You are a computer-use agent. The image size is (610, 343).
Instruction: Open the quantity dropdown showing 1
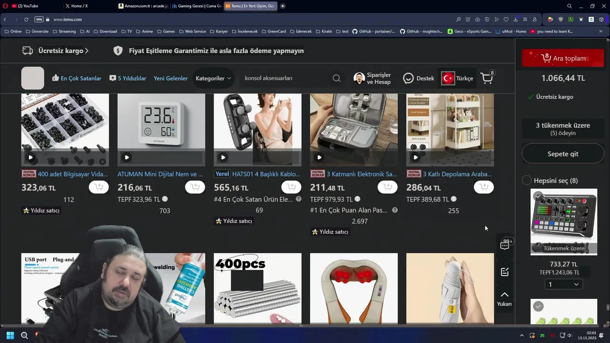(563, 284)
